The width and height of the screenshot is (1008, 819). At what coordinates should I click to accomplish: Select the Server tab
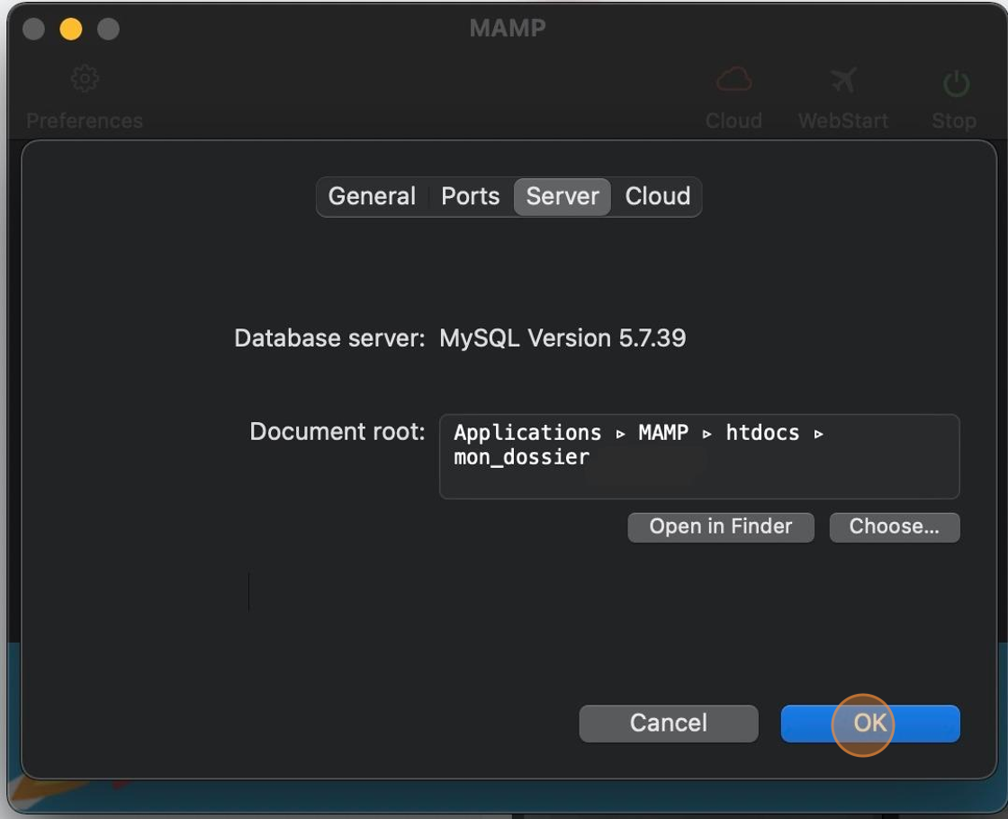pyautogui.click(x=562, y=196)
